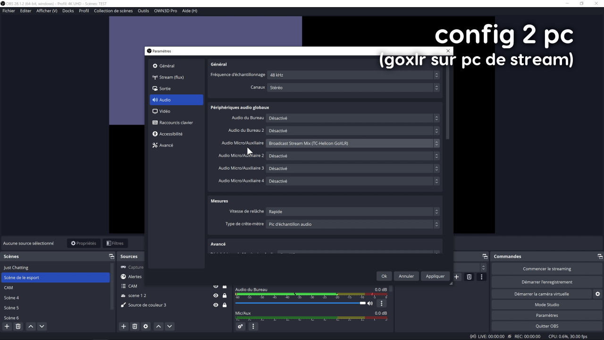This screenshot has width=604, height=340.
Task: Open Audio du Bureau options via three-dot icon
Action: pos(381,303)
